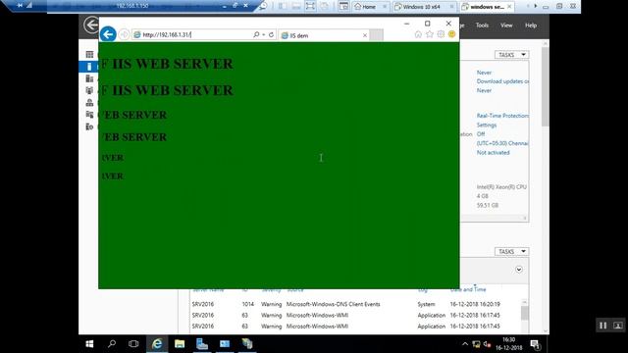
Task: Click the Events list scrollbar thumb
Action: 525,313
